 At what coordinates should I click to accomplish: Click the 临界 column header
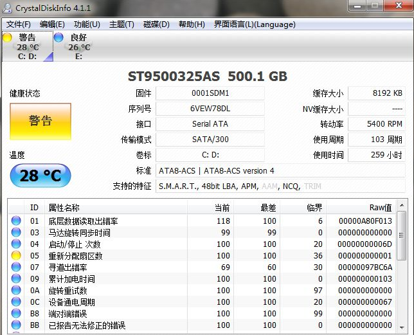tap(303, 208)
